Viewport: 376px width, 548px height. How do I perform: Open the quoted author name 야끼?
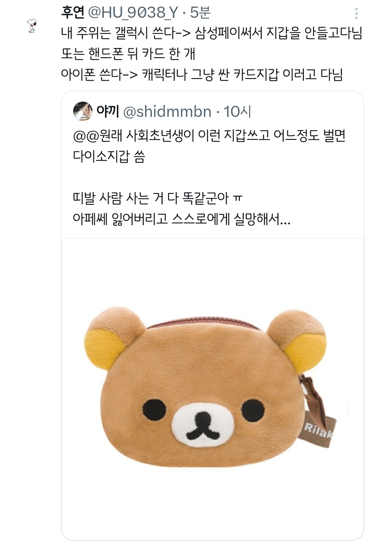108,112
